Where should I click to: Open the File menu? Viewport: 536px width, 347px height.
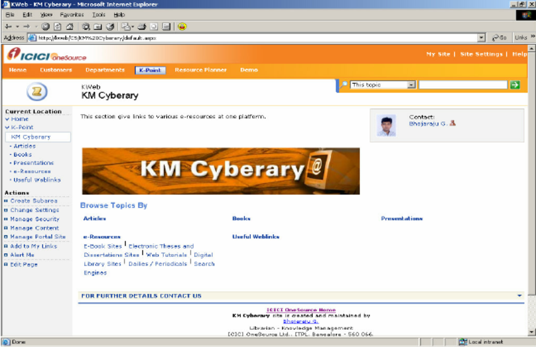pyautogui.click(x=10, y=15)
